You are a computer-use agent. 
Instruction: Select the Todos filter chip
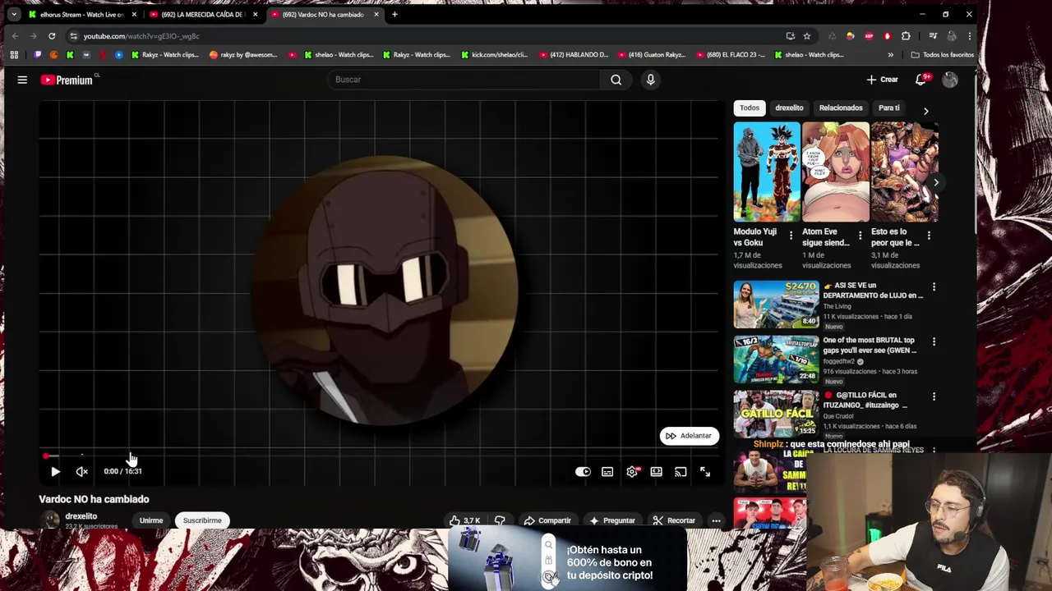tap(750, 108)
